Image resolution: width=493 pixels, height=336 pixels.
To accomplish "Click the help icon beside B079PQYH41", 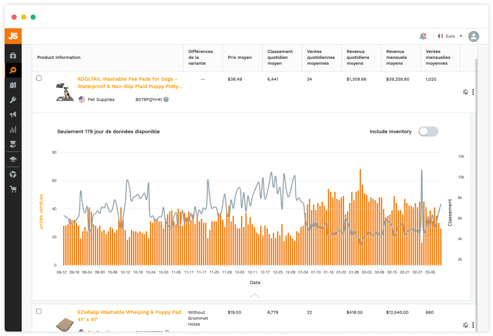I will pos(166,99).
